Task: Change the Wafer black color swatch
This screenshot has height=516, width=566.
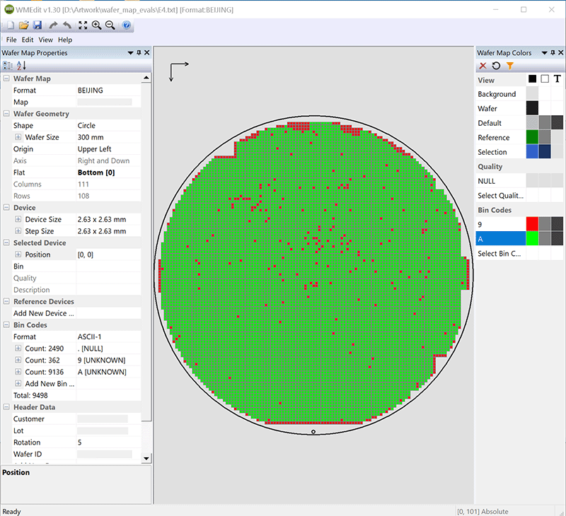Action: tap(532, 108)
